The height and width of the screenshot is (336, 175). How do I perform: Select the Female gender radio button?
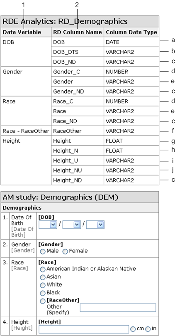[65, 251]
